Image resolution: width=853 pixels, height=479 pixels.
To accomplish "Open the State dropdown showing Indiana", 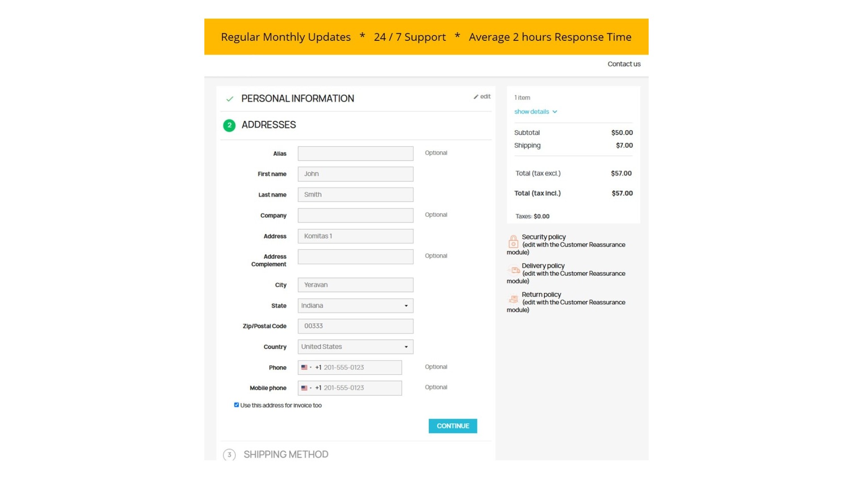I will click(x=355, y=306).
